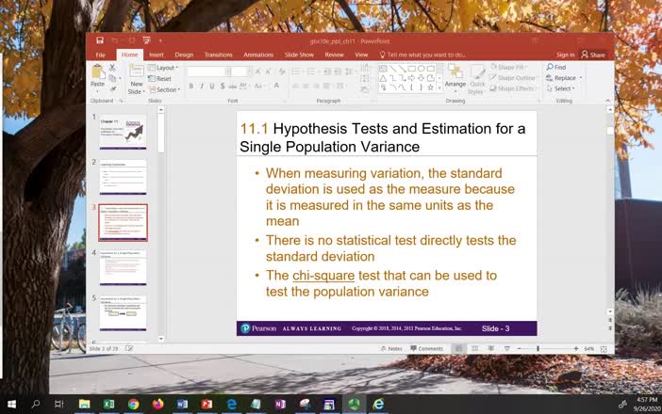
Task: Select slide 4 thumbnail in panel
Action: [x=124, y=268]
